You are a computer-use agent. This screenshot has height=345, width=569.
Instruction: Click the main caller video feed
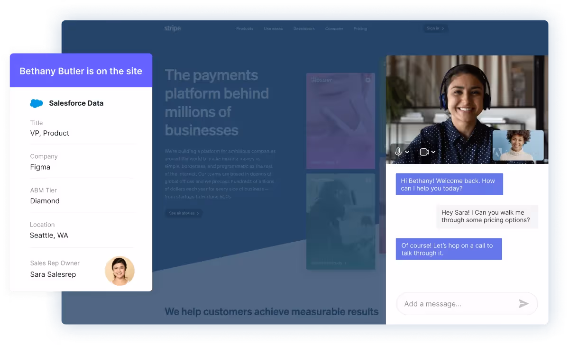[x=467, y=109]
